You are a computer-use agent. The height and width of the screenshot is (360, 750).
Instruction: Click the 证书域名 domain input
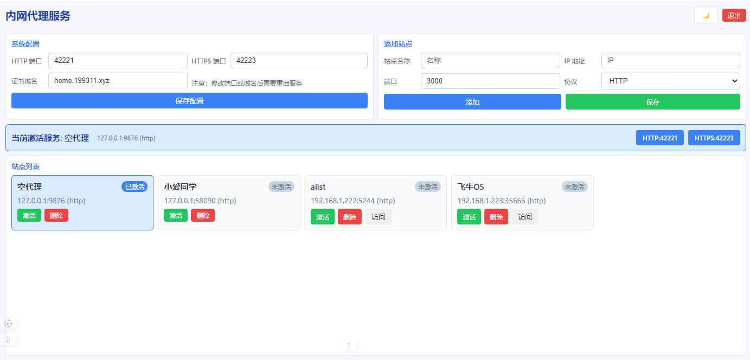pos(118,81)
